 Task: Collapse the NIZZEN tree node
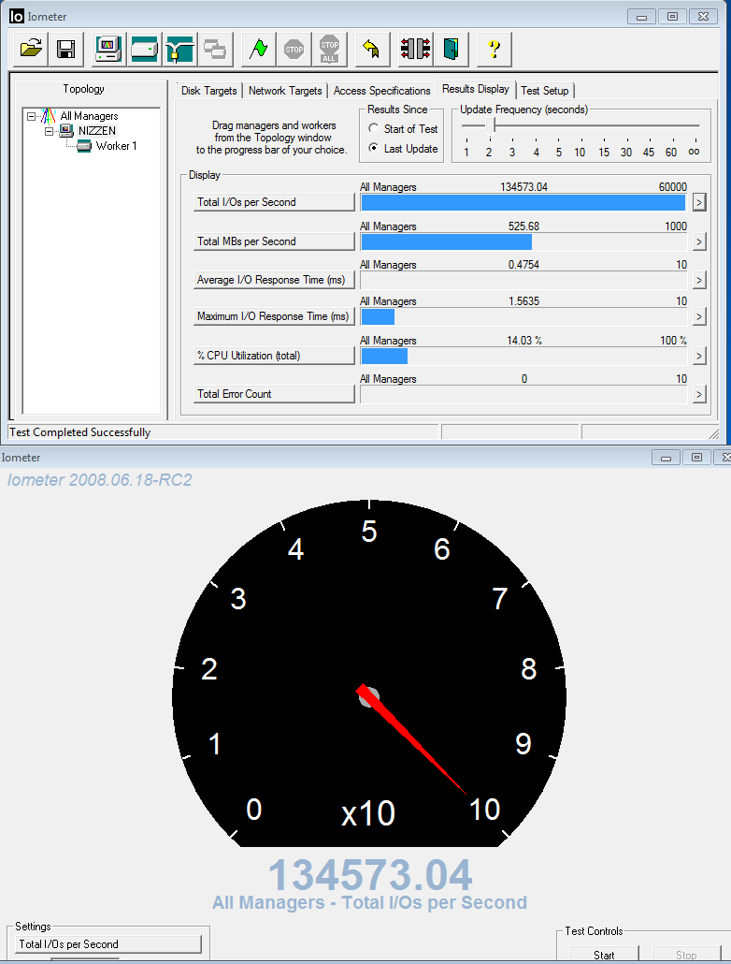pyautogui.click(x=50, y=131)
